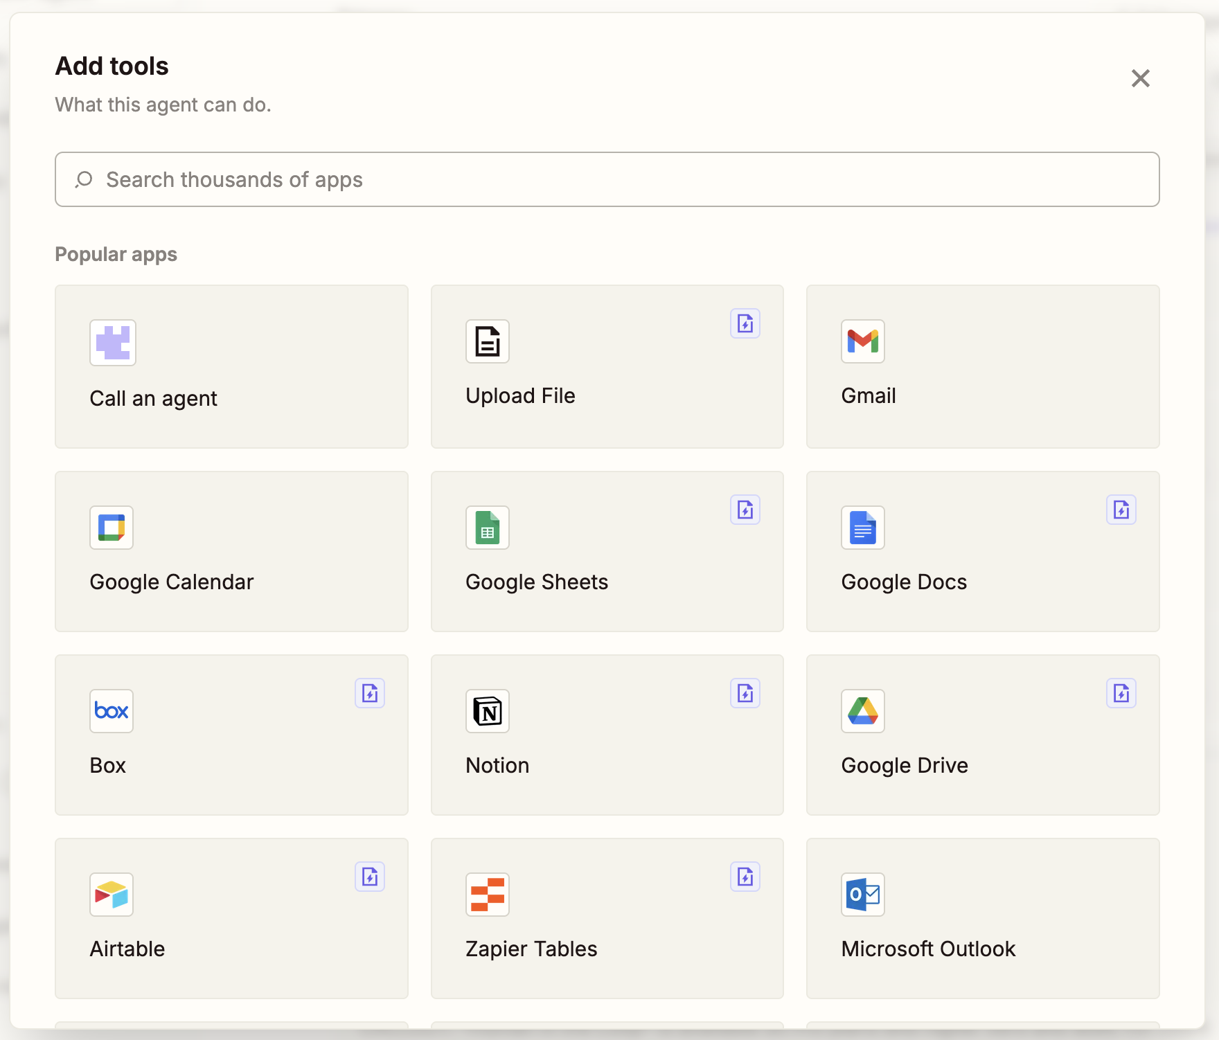The image size is (1219, 1040).
Task: Click the Add tools title
Action: tap(112, 66)
